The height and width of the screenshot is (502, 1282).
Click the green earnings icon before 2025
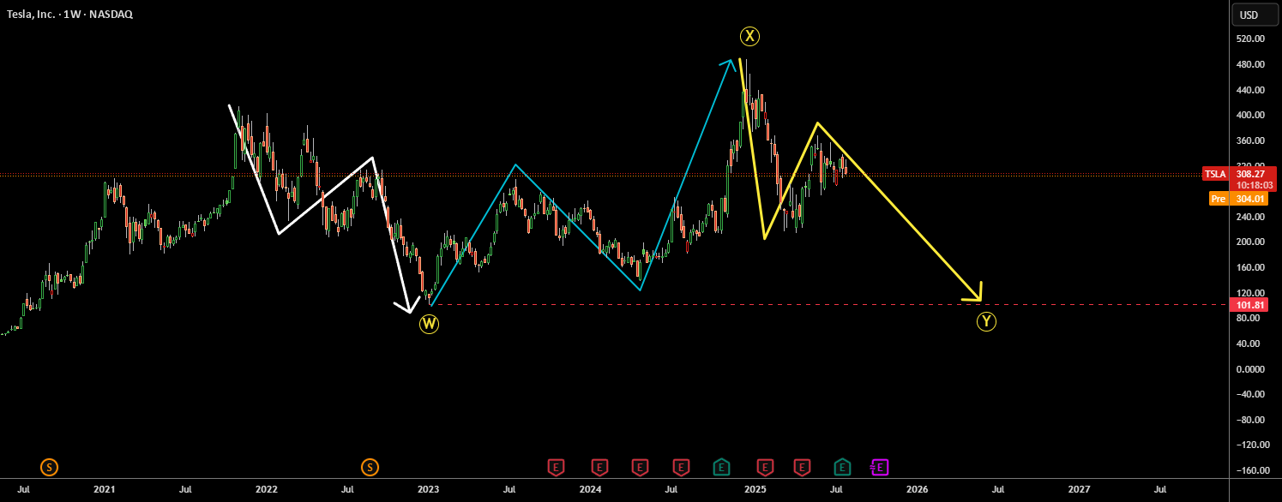click(722, 467)
